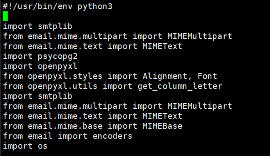Click 'MIMEMultipart' in the first multipart import
270x156 pixels.
(x=200, y=37)
